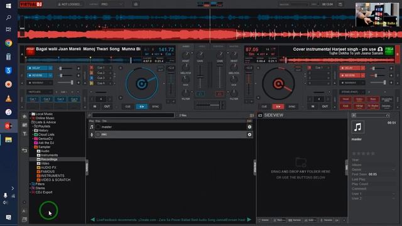The image size is (402, 226).
Task: Open HOTCUES pad mode dropdown
Action: (x=40, y=92)
